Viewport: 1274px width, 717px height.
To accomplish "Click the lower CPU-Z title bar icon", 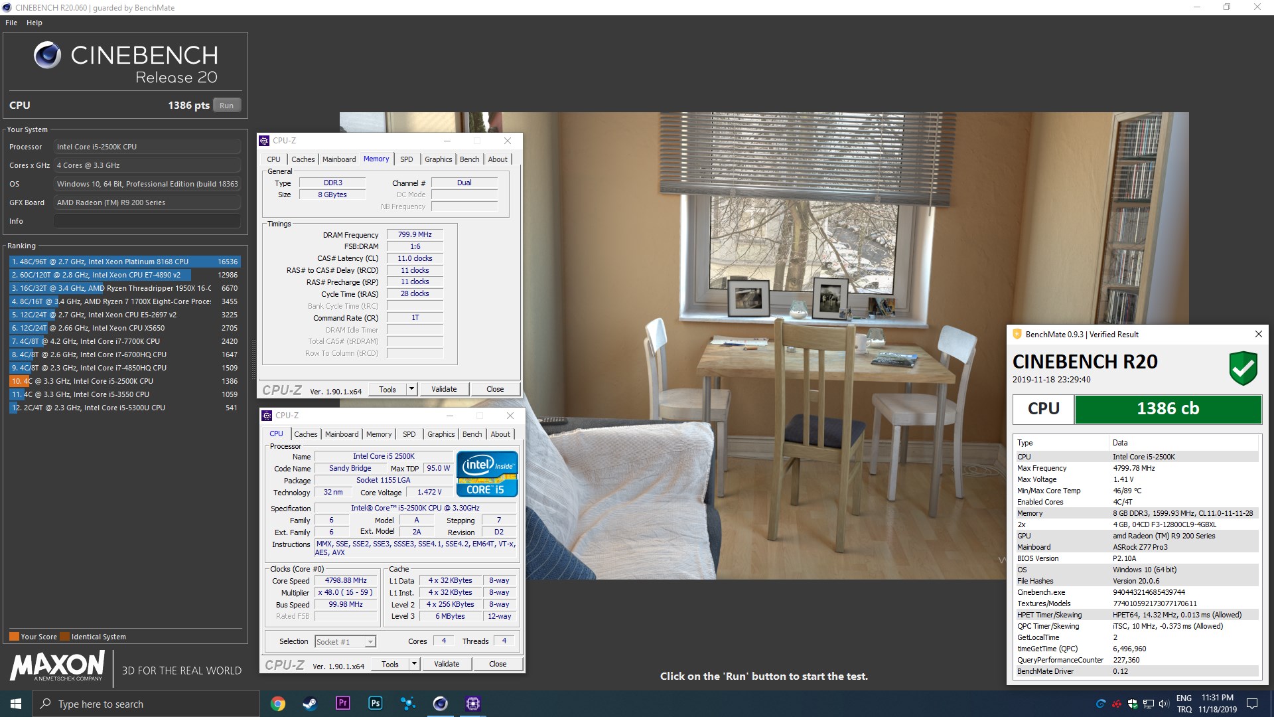I will tap(267, 416).
